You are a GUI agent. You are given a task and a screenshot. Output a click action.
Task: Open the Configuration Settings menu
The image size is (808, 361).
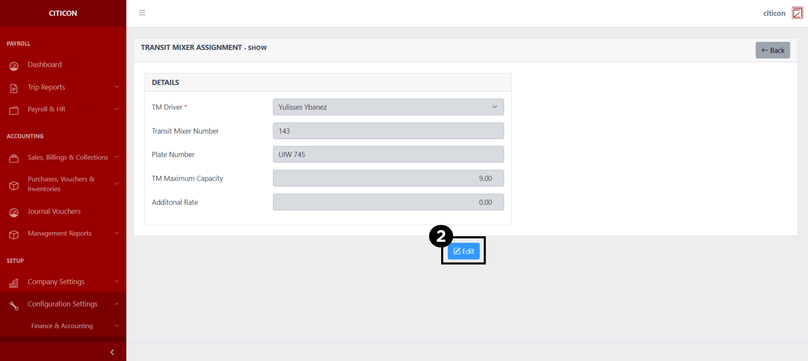(63, 304)
